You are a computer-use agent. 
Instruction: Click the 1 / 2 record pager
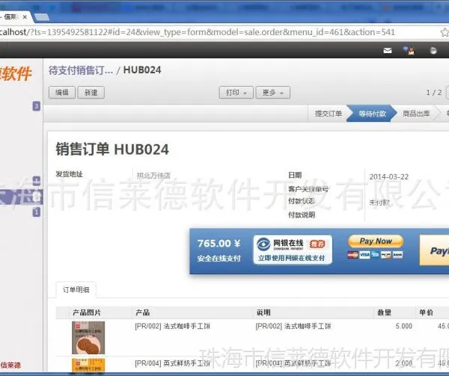(434, 93)
